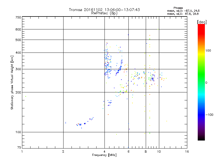This screenshot has width=220, height=165.
Task: Click the colorbar tick label '0'
Action: [x=206, y=83]
